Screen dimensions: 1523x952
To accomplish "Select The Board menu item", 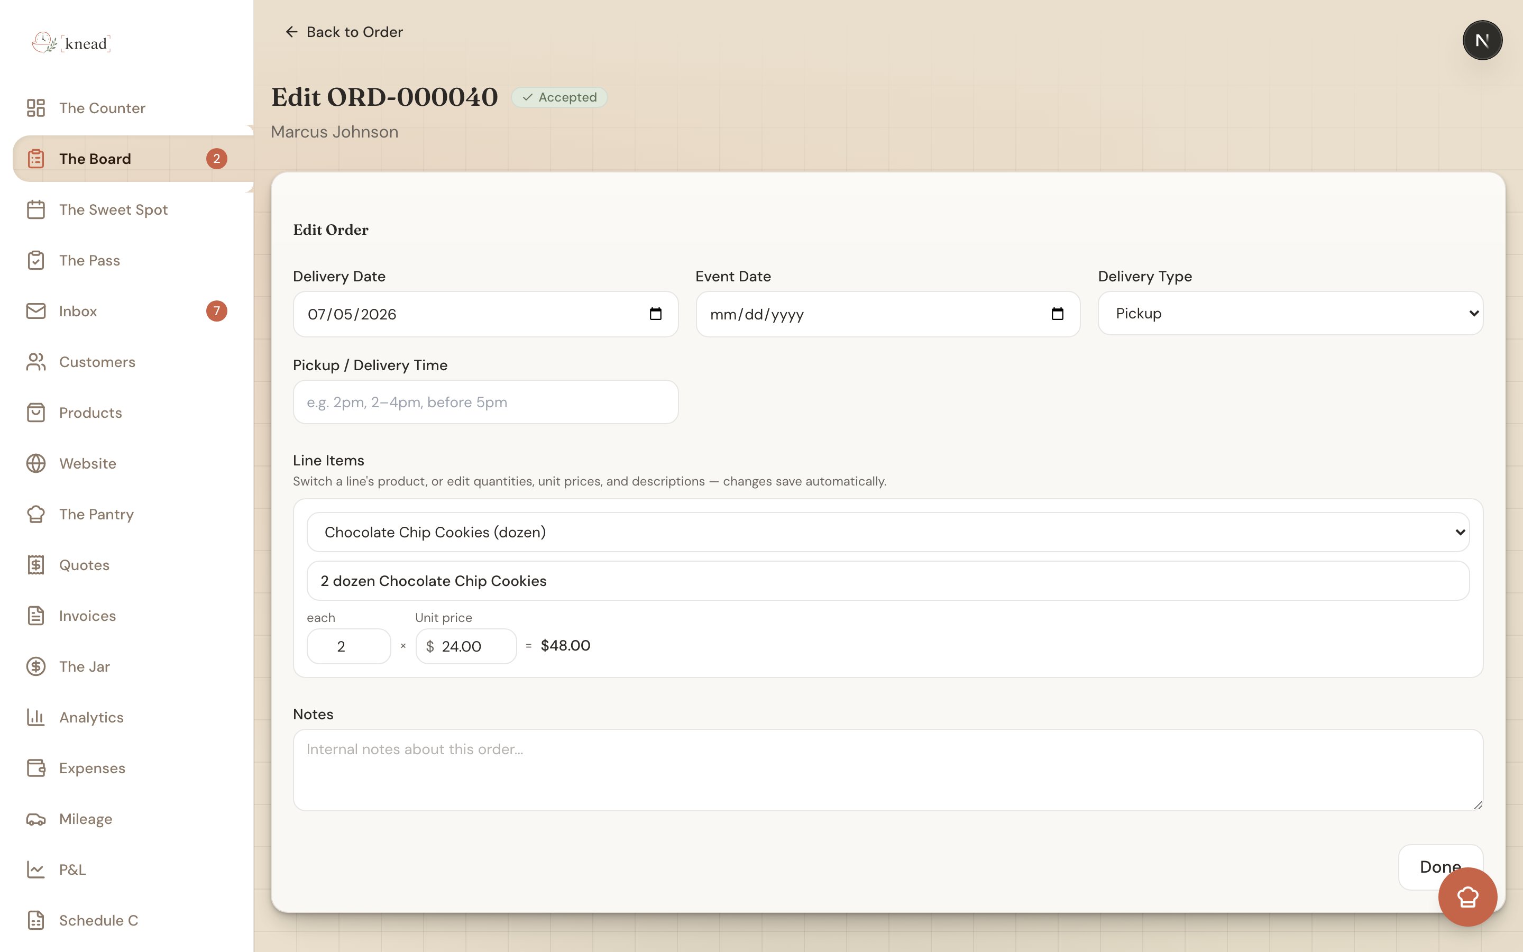I will 132,159.
